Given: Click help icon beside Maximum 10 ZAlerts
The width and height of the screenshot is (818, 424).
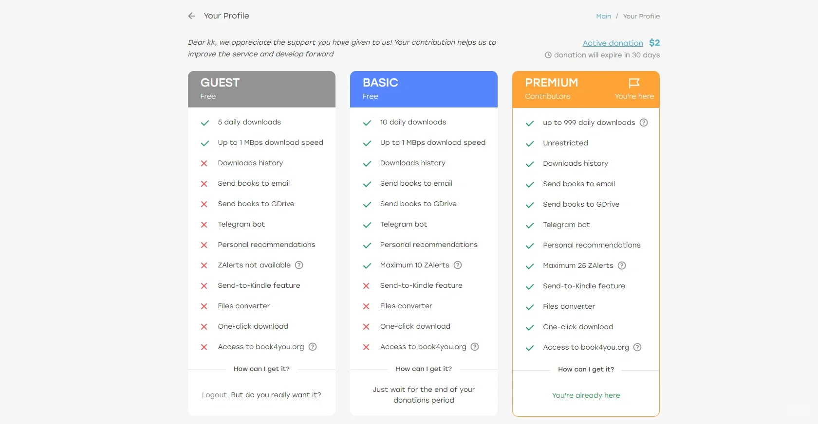Looking at the screenshot, I should 458,265.
